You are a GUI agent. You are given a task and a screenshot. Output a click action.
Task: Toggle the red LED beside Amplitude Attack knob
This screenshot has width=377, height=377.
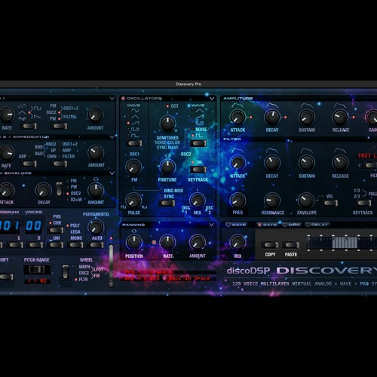click(x=251, y=117)
